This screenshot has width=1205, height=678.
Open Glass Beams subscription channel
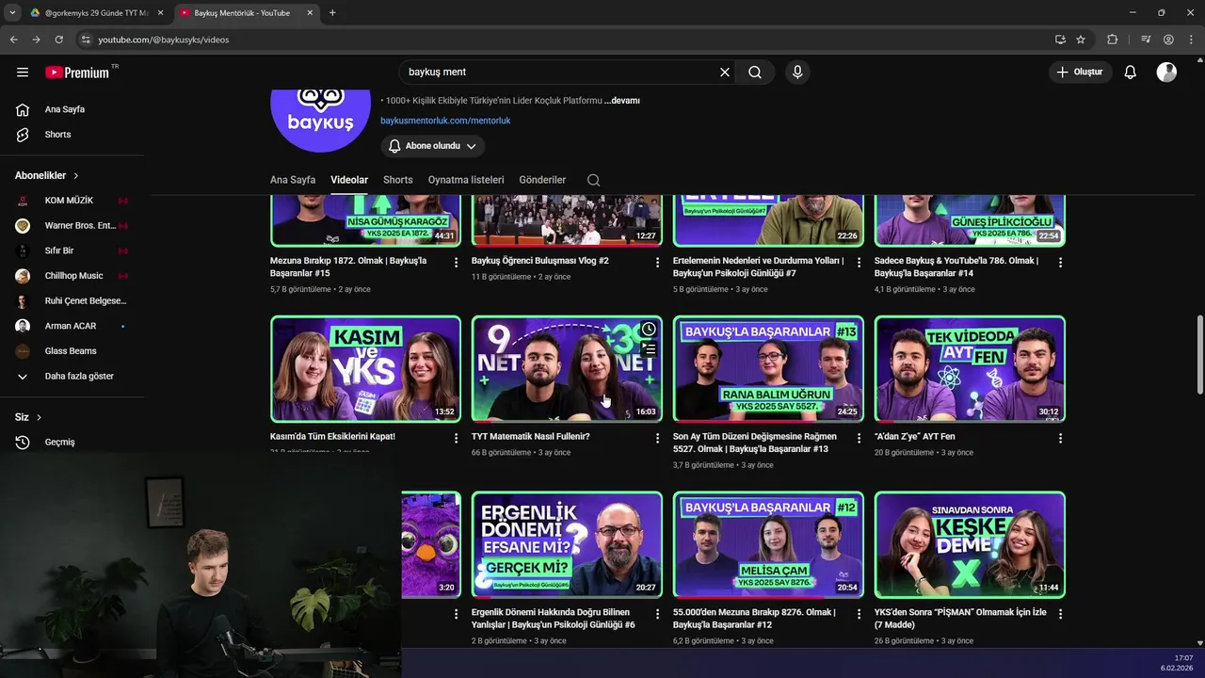[72, 351]
